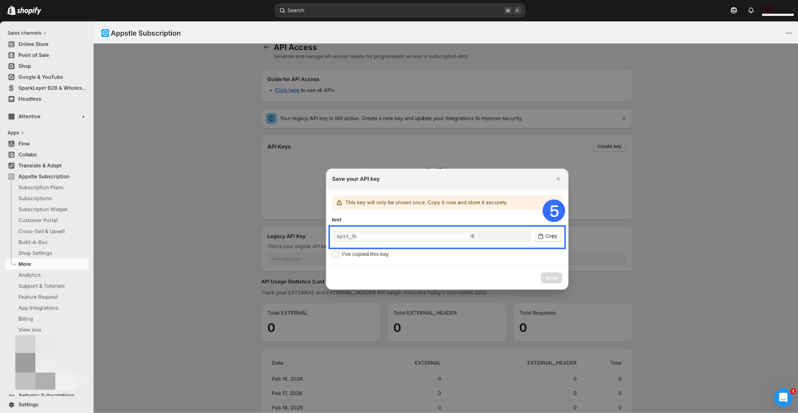Check the "I've copied this key" checkbox

tap(336, 254)
